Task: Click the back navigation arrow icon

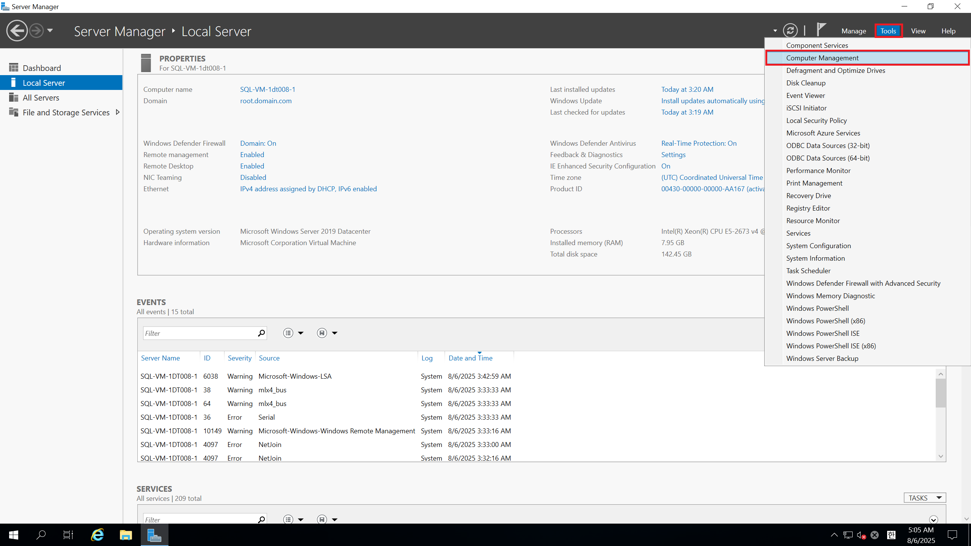Action: click(x=17, y=31)
